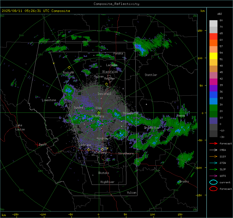
Task: Click the Sundre city label
Action: point(78,107)
